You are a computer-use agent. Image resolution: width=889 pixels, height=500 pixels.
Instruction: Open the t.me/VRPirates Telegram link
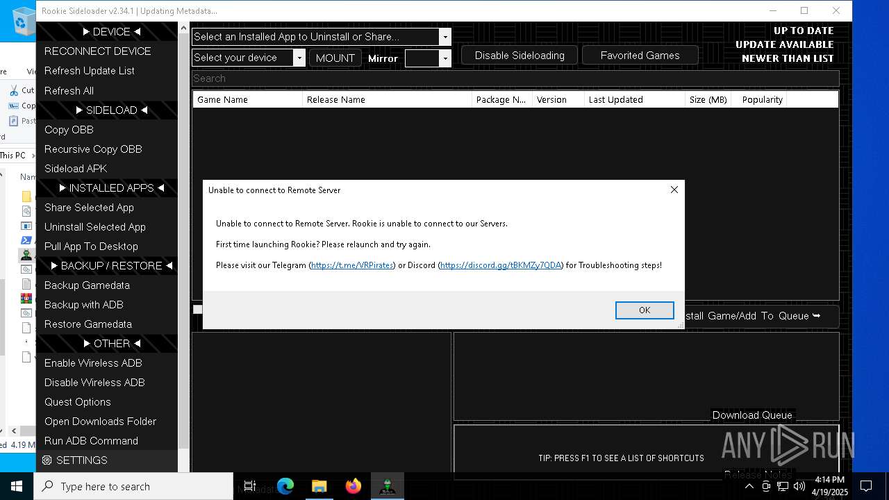coord(352,265)
